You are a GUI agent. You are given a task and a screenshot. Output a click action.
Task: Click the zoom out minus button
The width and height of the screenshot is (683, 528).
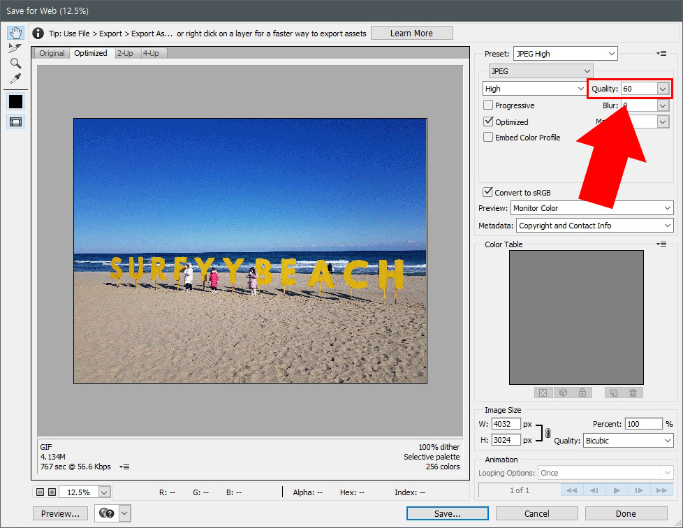[40, 492]
